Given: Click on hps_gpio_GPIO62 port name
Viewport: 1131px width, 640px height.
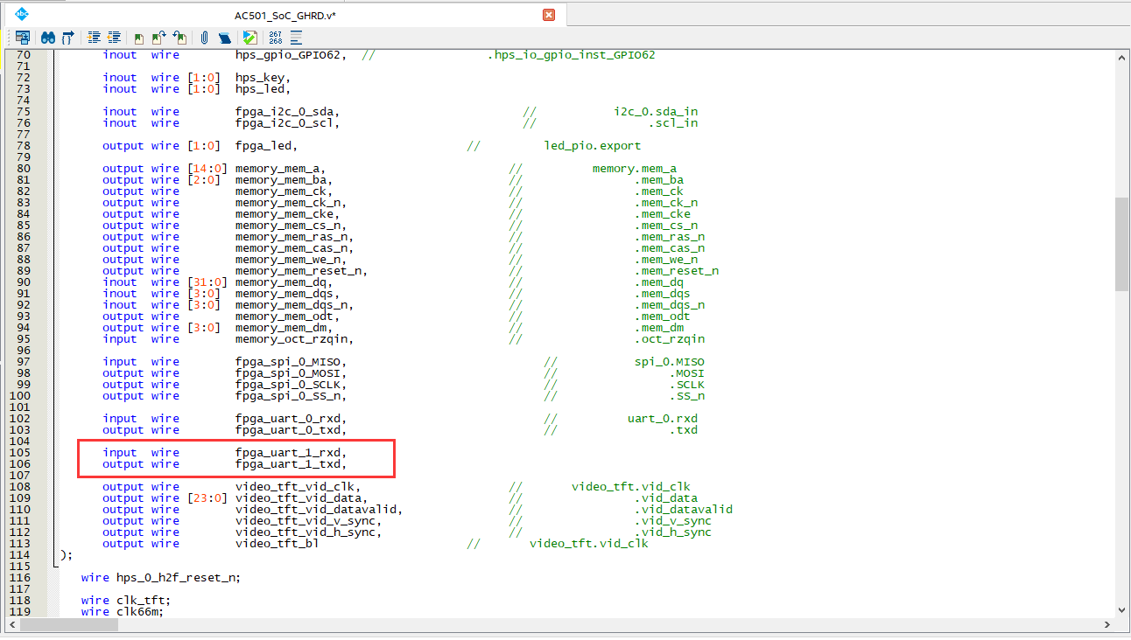Looking at the screenshot, I should 287,55.
